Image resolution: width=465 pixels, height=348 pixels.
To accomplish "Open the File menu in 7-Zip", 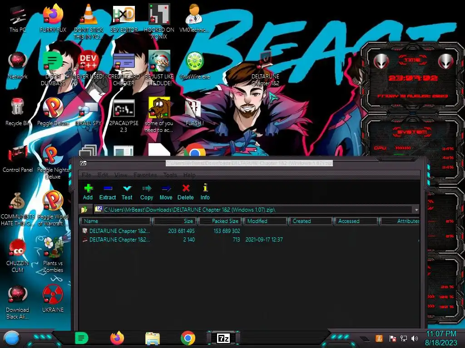I will coord(86,175).
